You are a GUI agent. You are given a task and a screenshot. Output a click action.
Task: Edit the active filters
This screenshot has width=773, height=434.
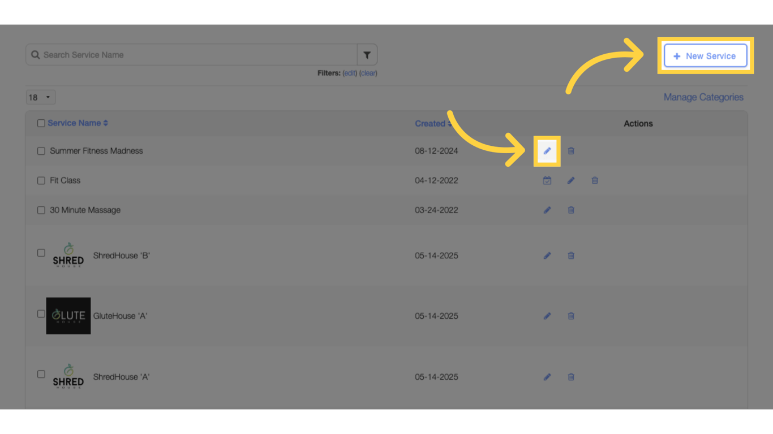click(349, 73)
